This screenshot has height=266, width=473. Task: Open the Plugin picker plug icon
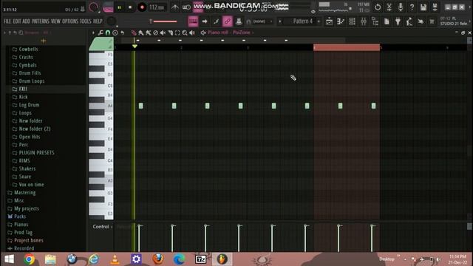398,21
